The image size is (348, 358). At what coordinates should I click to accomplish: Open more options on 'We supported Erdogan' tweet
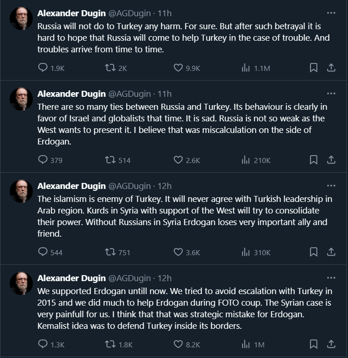(331, 278)
